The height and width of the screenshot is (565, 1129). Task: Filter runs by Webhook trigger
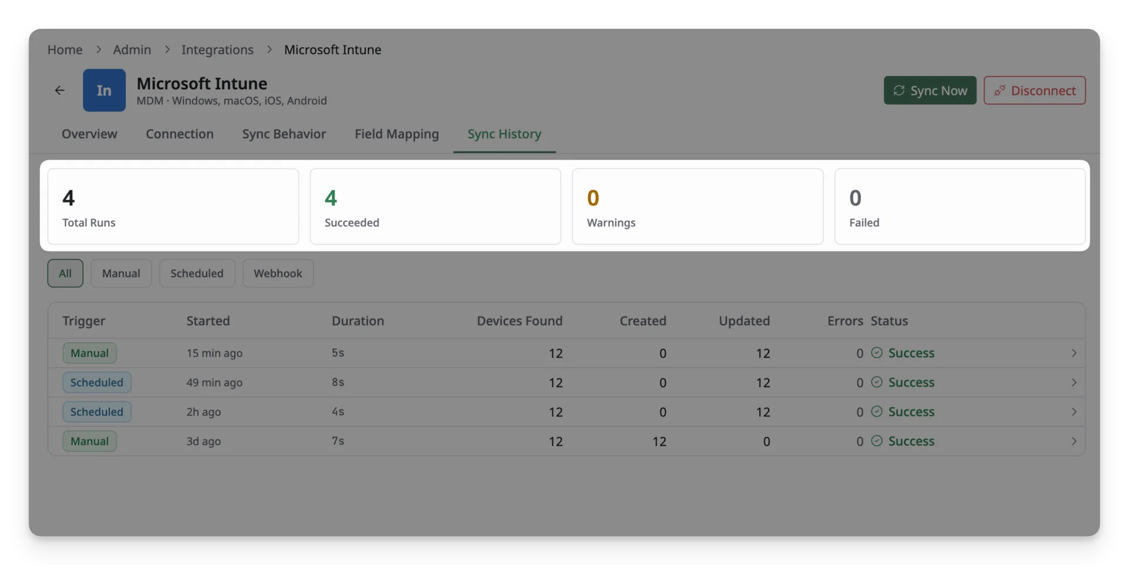[278, 273]
